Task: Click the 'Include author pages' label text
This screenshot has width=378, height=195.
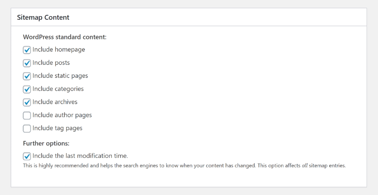Action: 62,115
